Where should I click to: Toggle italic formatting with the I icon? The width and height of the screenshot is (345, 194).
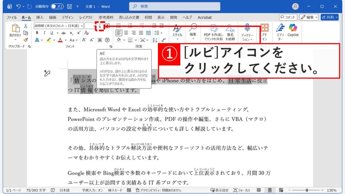pyautogui.click(x=44, y=33)
